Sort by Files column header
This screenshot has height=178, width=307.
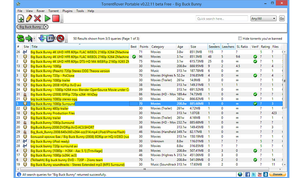tap(275, 47)
